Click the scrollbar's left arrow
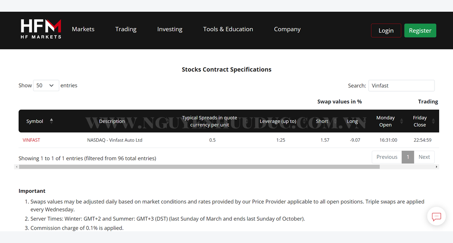Screen dimensions: 453x243 [17, 167]
